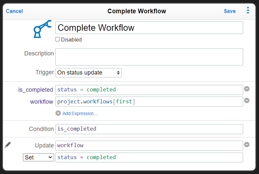Click the is_completed variable name label
This screenshot has width=259, height=174.
36,90
